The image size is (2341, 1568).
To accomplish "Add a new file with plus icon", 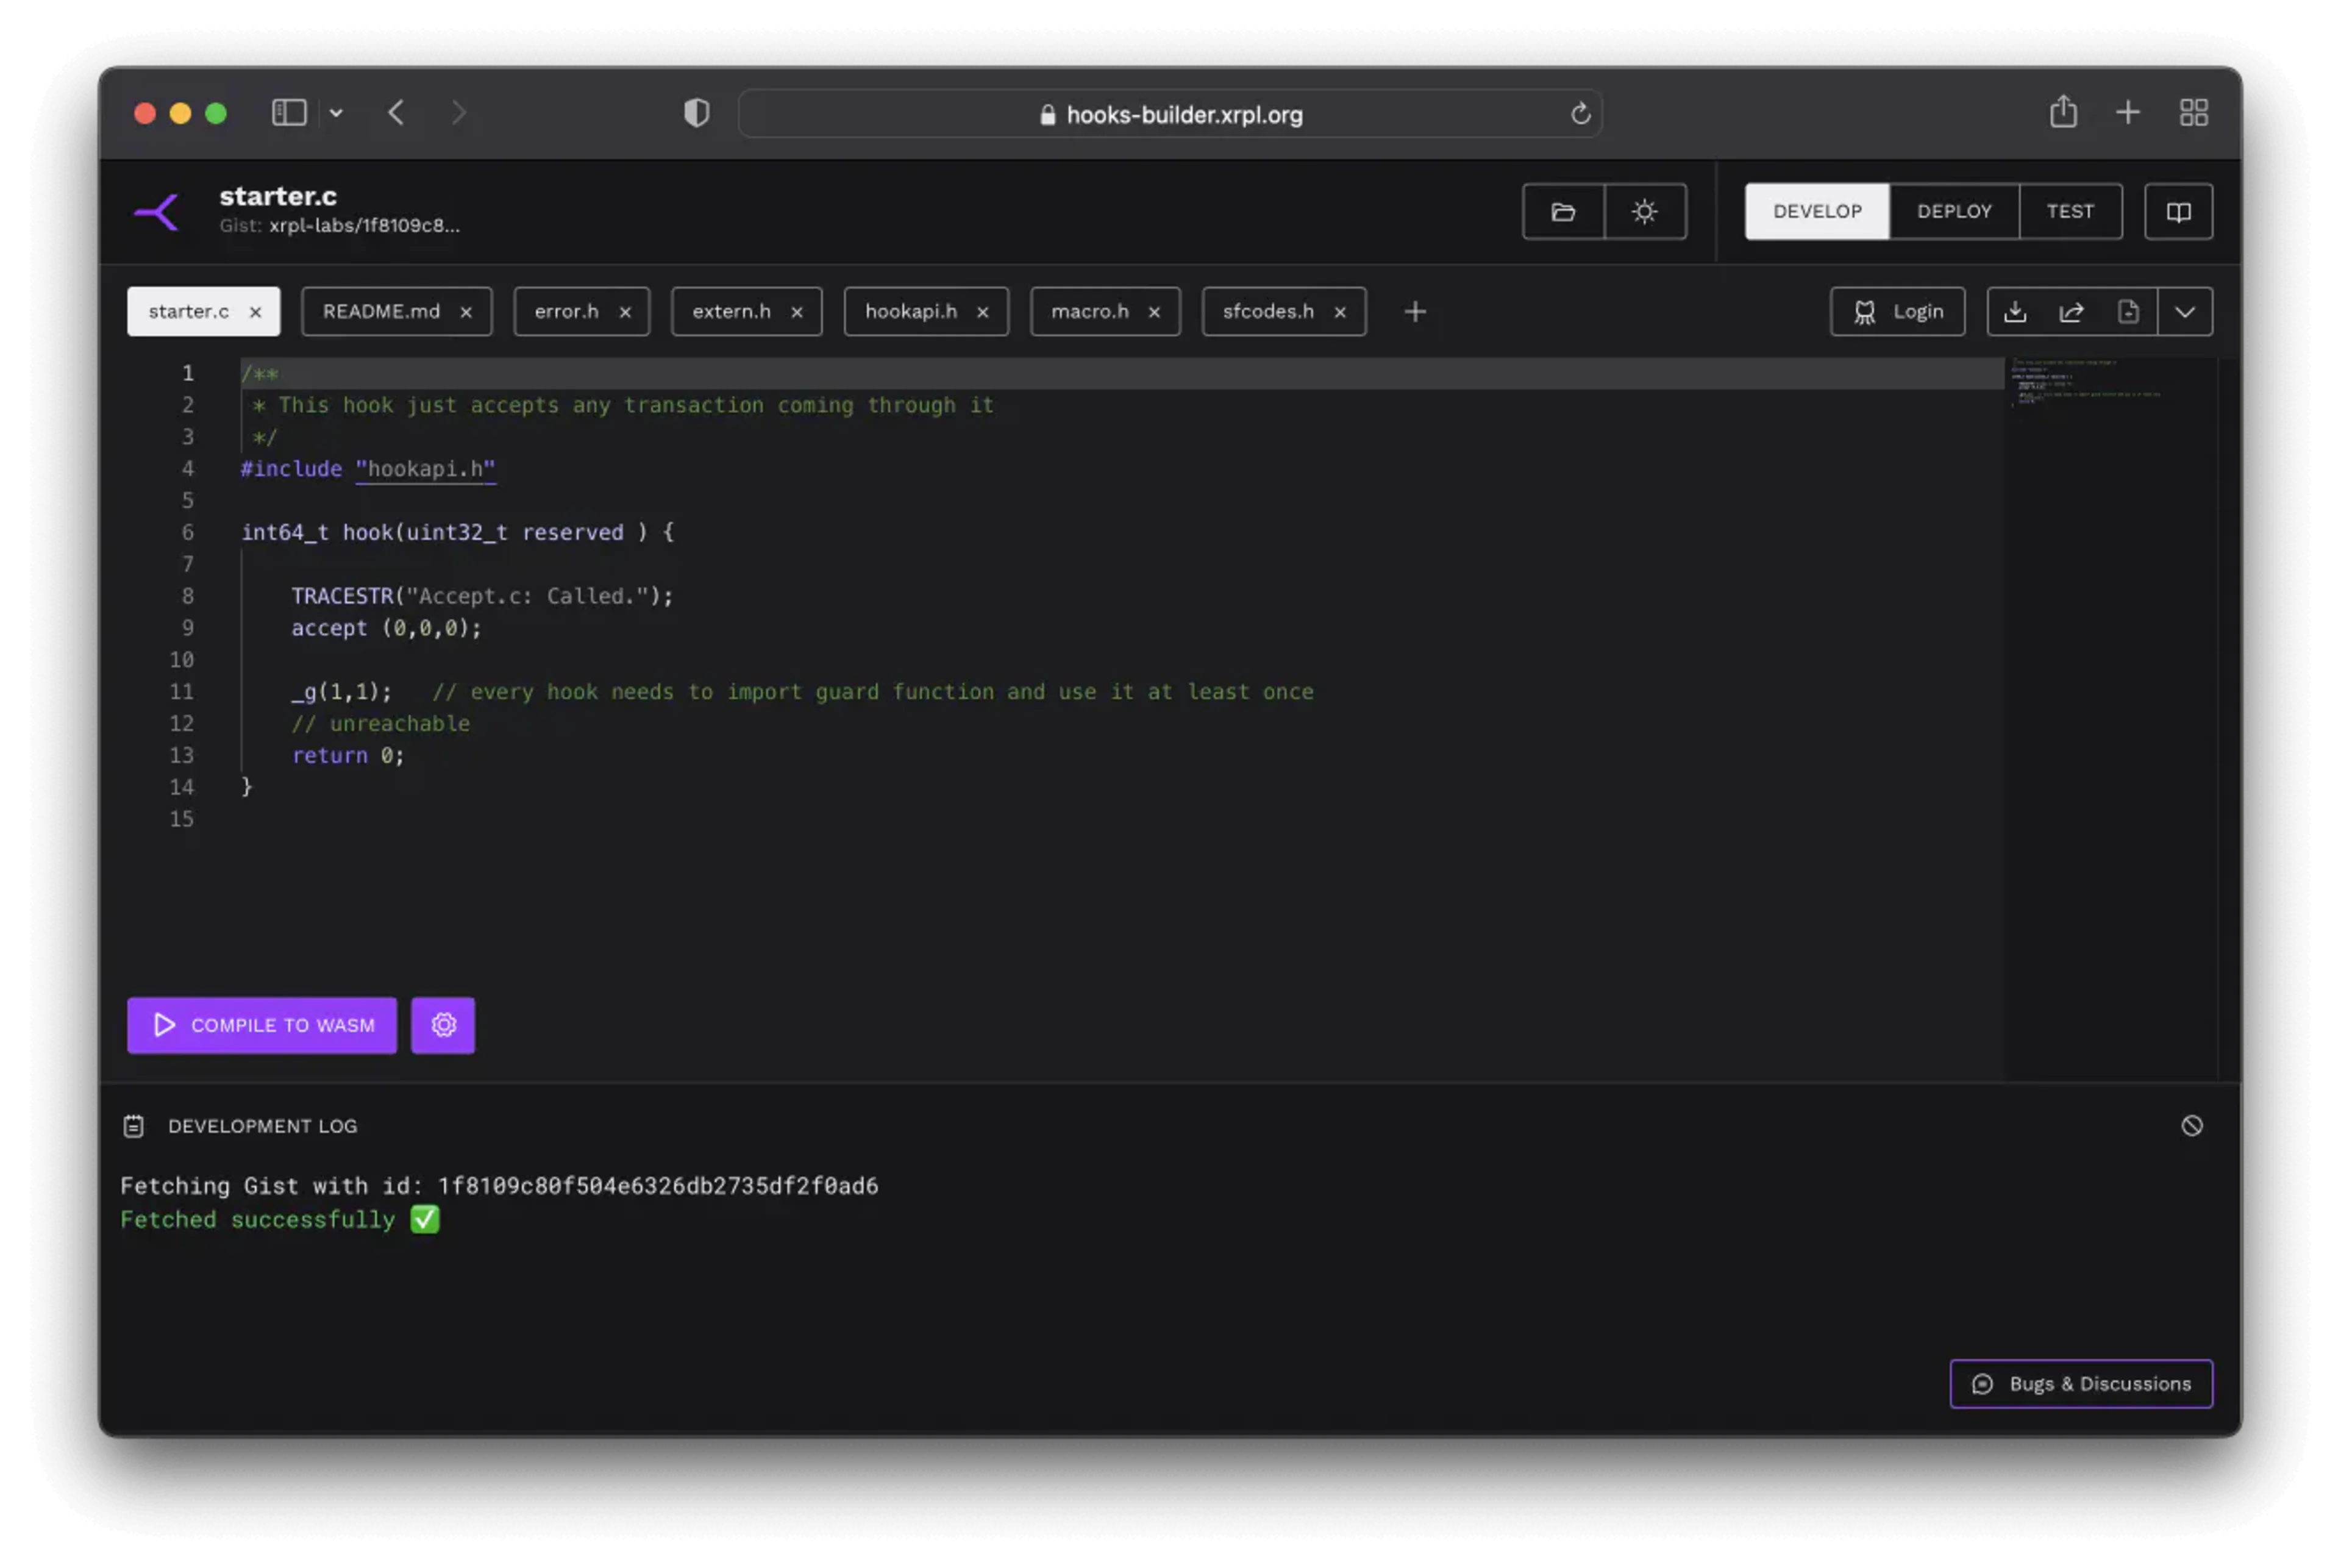I will pyautogui.click(x=1414, y=312).
